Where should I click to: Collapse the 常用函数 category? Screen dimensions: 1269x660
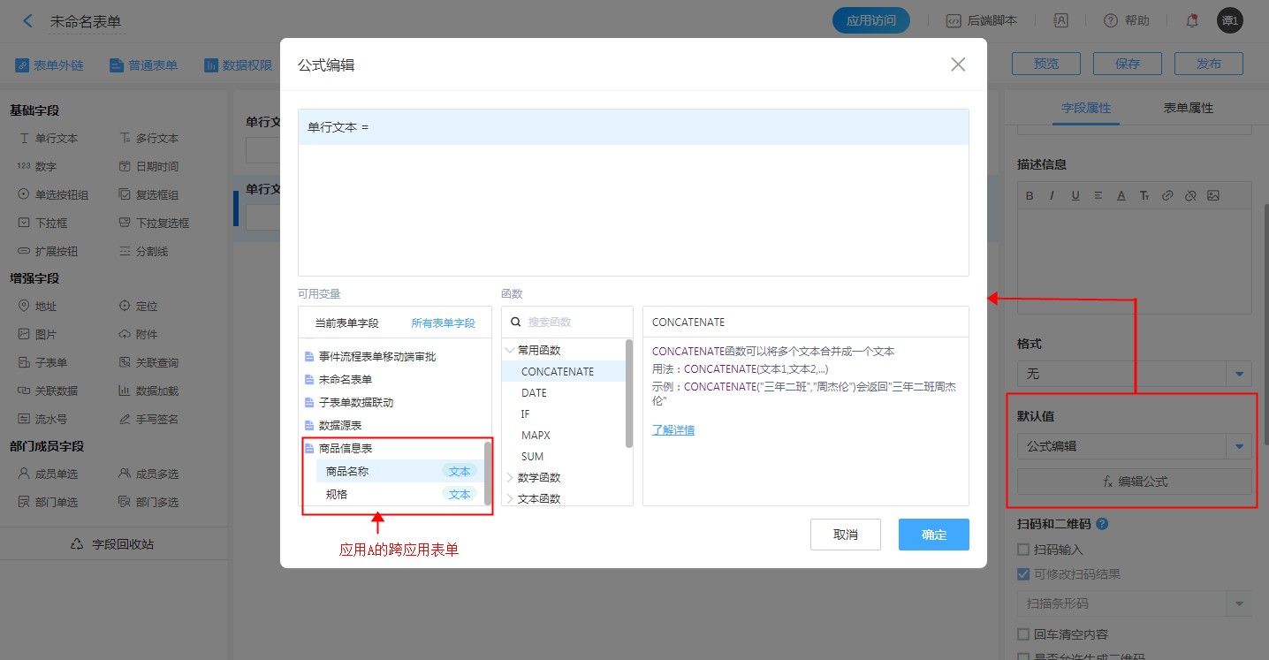coord(510,351)
